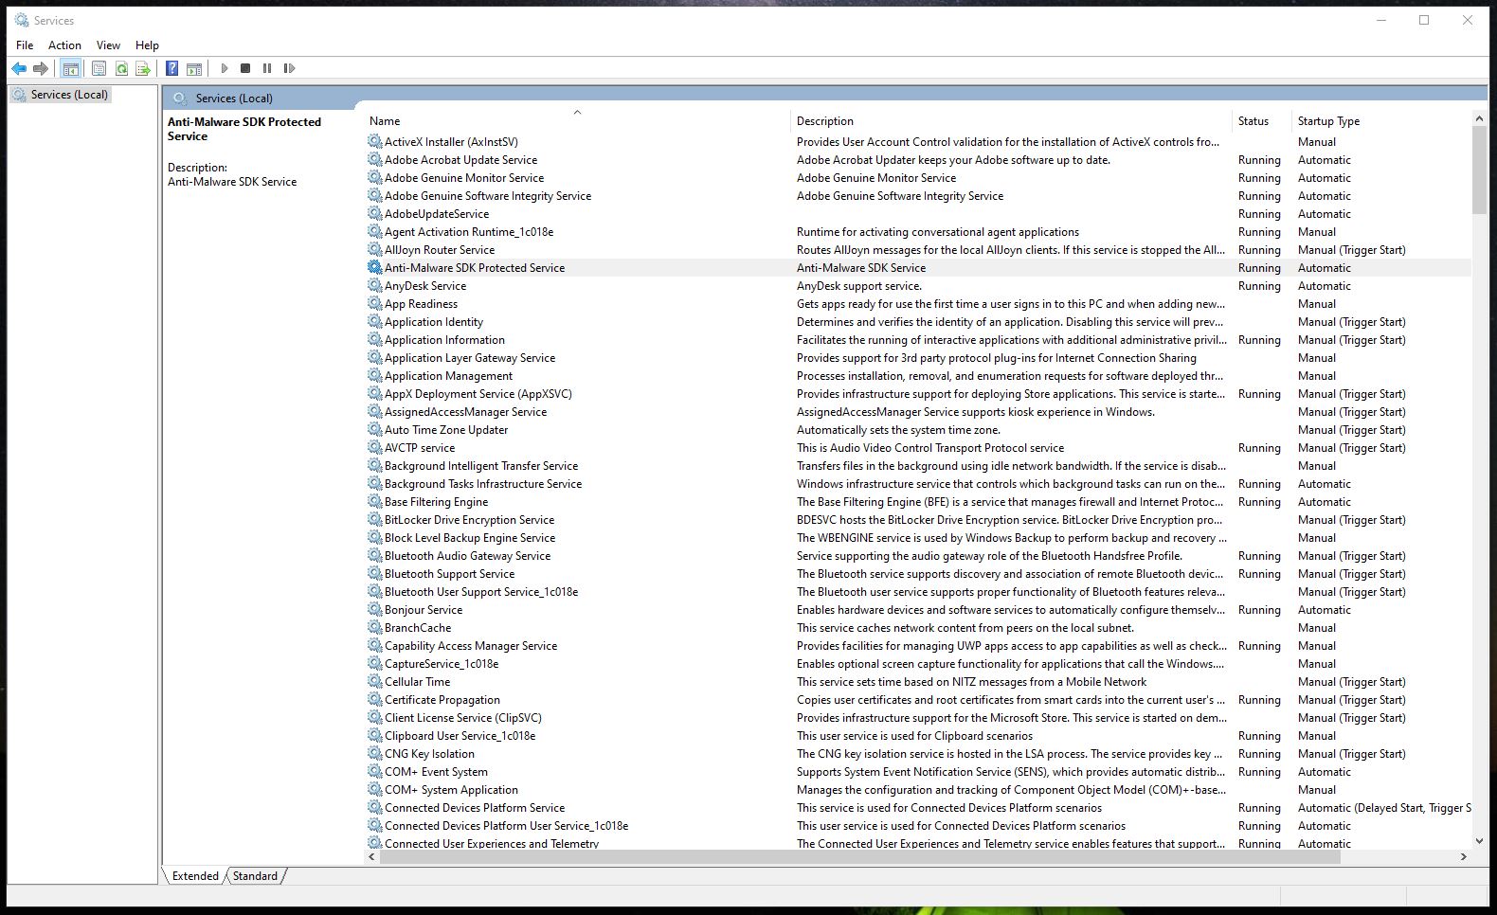This screenshot has height=915, width=1497.
Task: Click the Export List toolbar icon
Action: pos(143,68)
